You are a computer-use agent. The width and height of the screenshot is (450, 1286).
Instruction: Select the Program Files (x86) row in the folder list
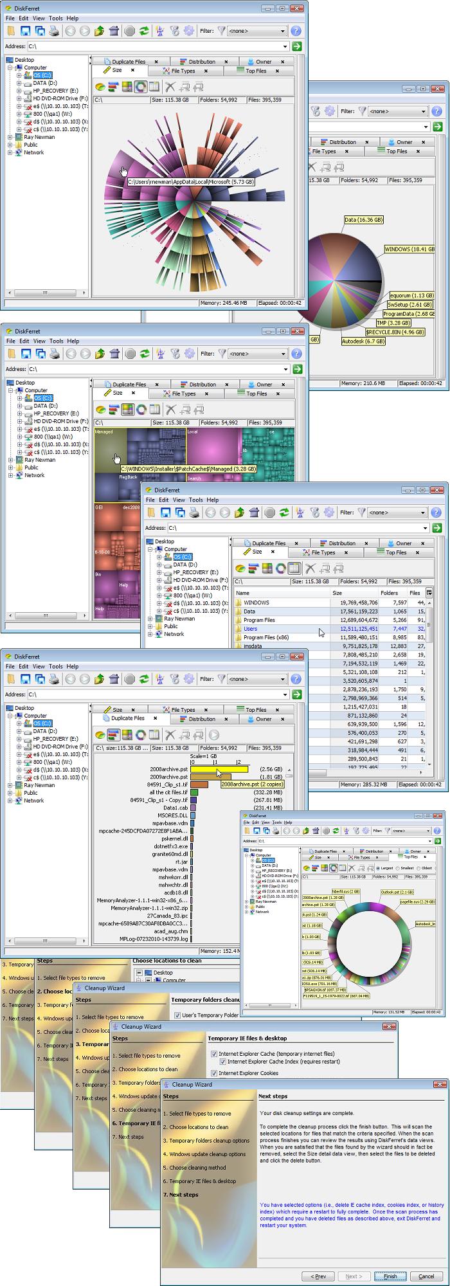point(329,637)
